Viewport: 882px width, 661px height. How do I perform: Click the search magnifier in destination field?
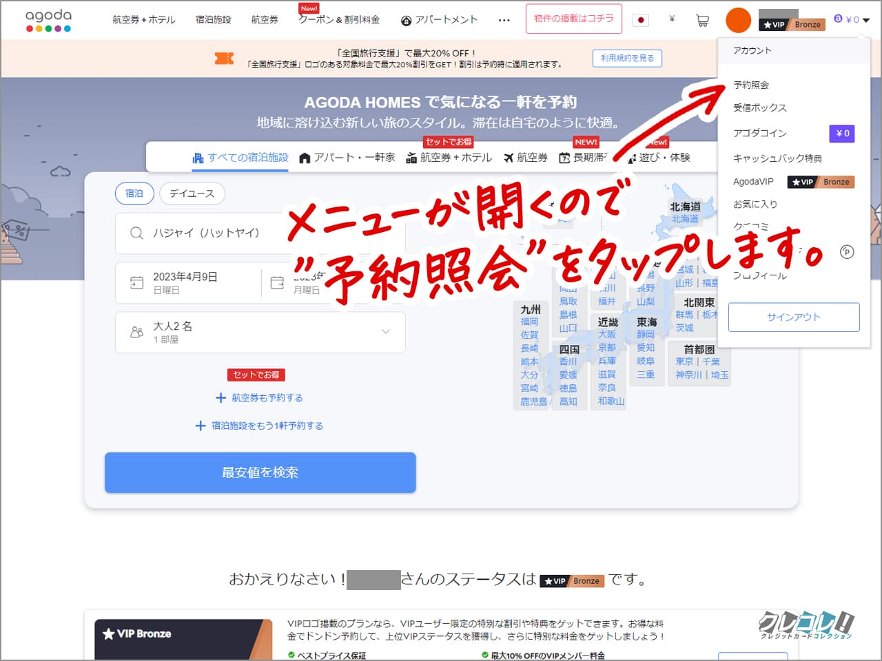(x=136, y=233)
